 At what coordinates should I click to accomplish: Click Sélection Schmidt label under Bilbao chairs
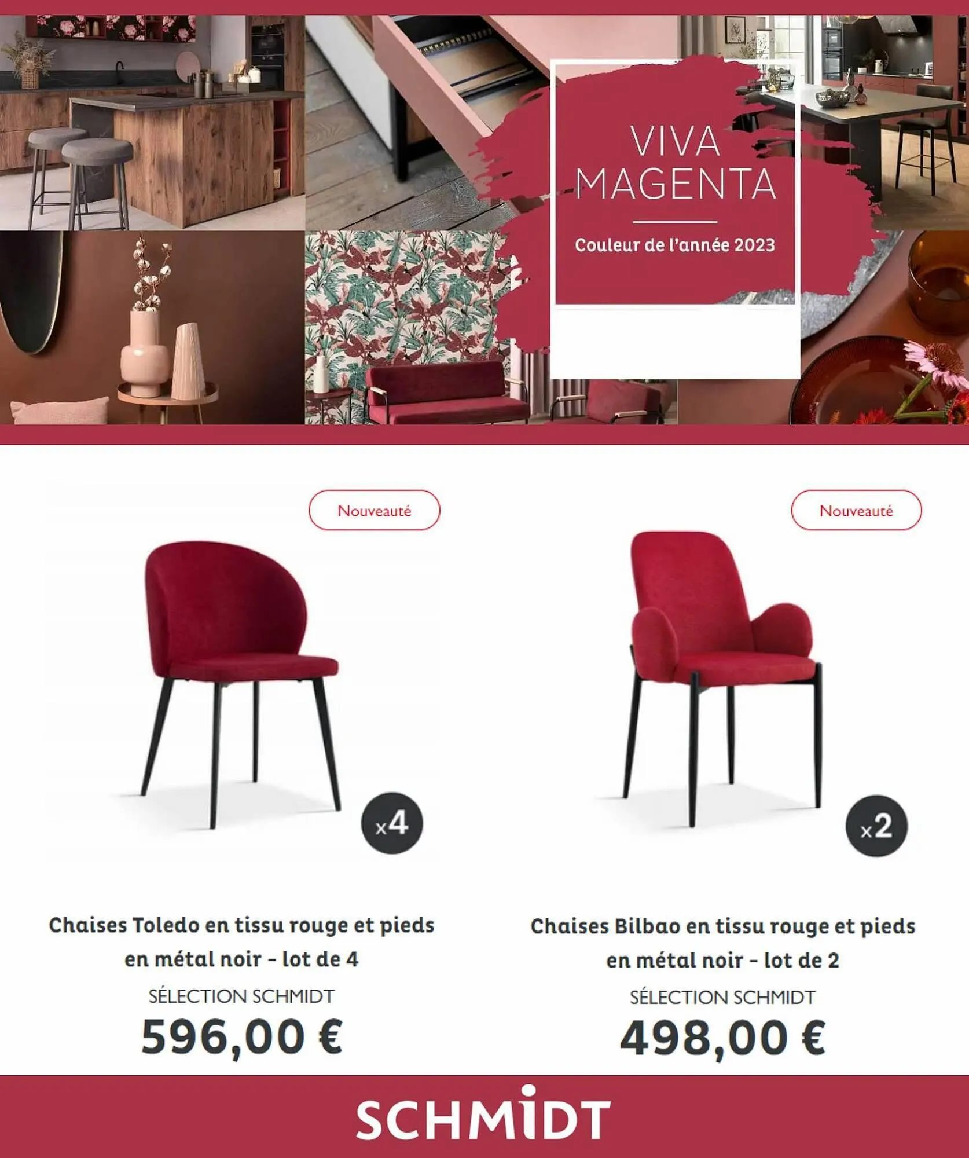pyautogui.click(x=723, y=997)
